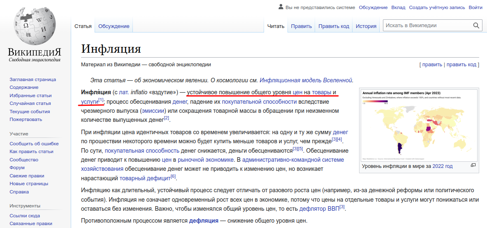Open Содержание in the sidebar

24,87
